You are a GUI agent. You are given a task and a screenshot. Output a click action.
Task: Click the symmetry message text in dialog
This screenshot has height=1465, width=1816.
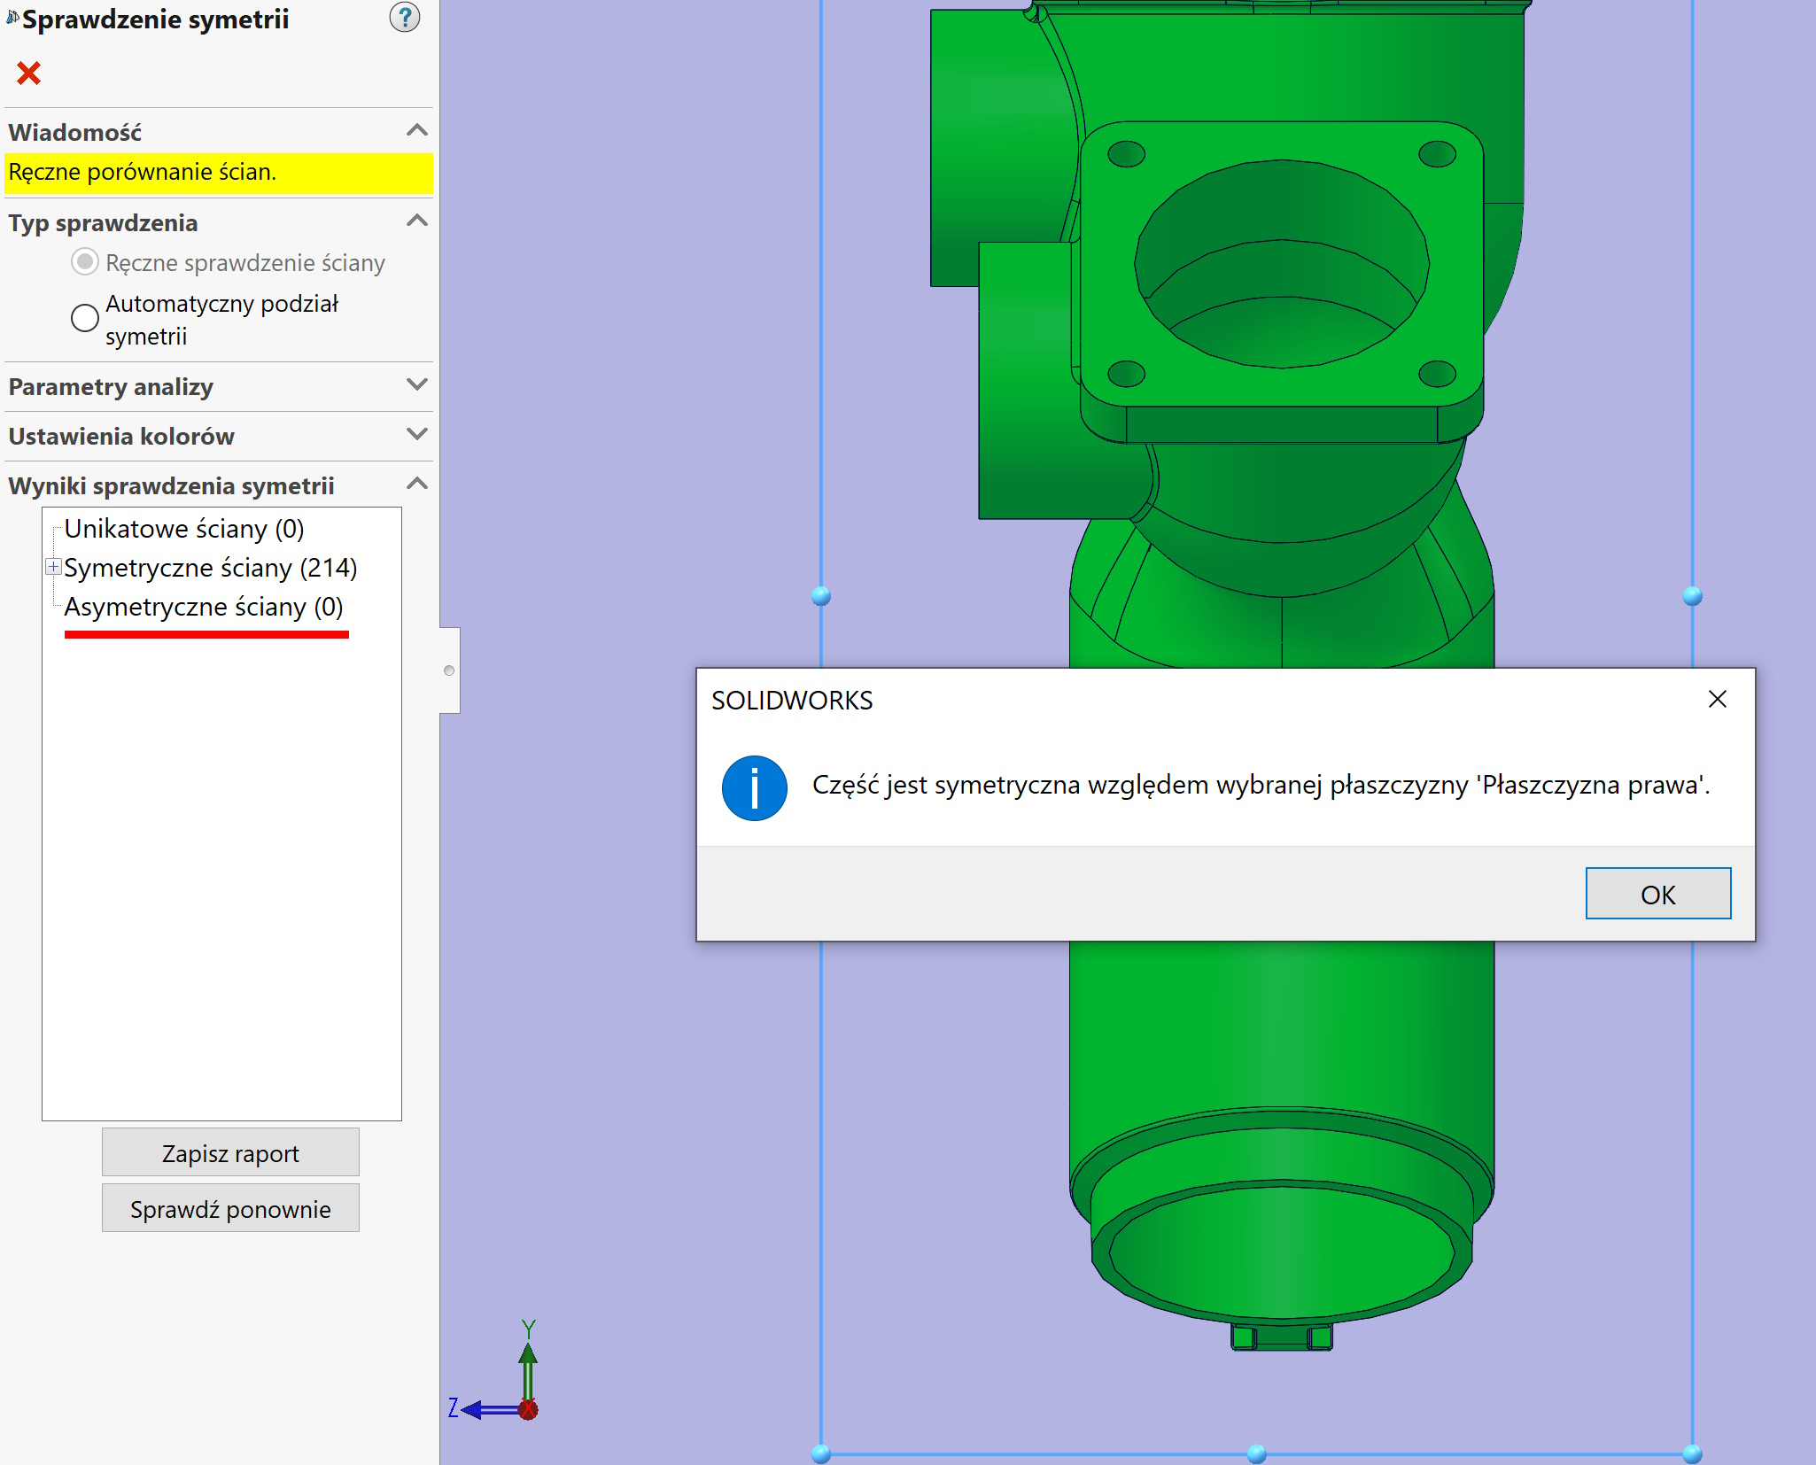[x=1261, y=786]
